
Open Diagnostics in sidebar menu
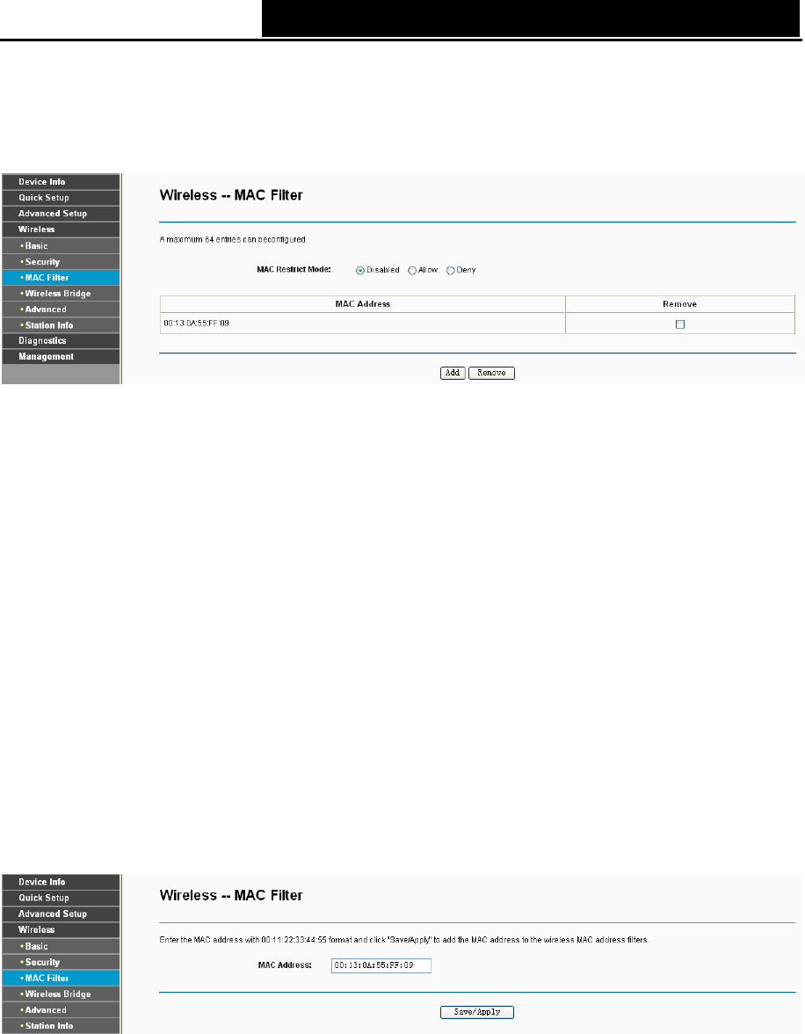[61, 341]
